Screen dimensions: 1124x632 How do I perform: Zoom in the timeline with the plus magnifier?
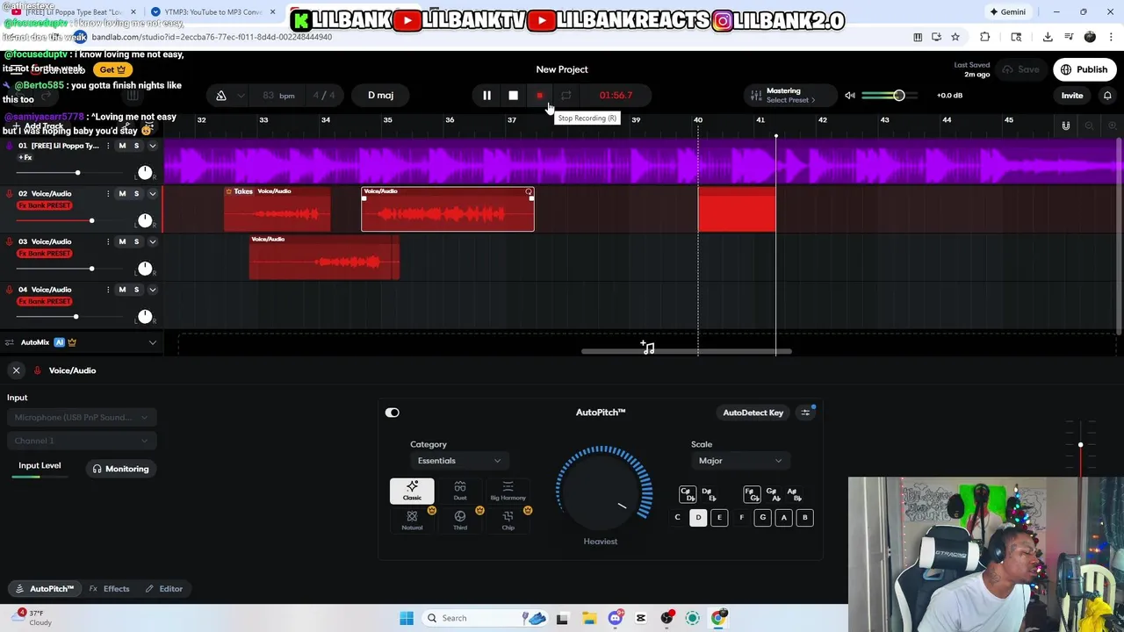(x=1112, y=126)
